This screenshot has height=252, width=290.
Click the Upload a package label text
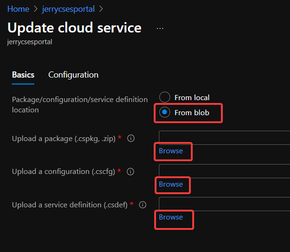pyautogui.click(x=64, y=139)
